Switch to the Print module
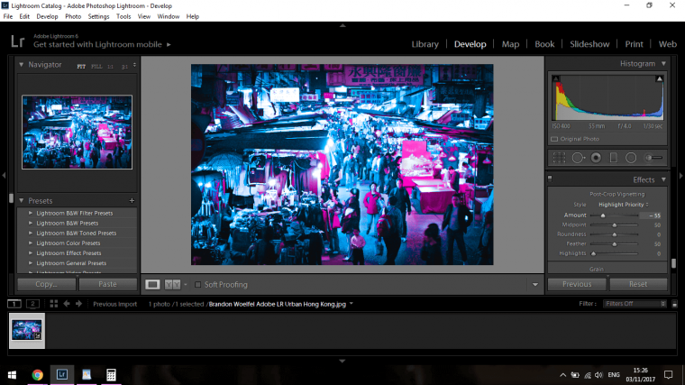 point(634,44)
